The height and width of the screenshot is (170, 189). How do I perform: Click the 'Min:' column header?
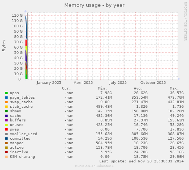click(x=102, y=88)
